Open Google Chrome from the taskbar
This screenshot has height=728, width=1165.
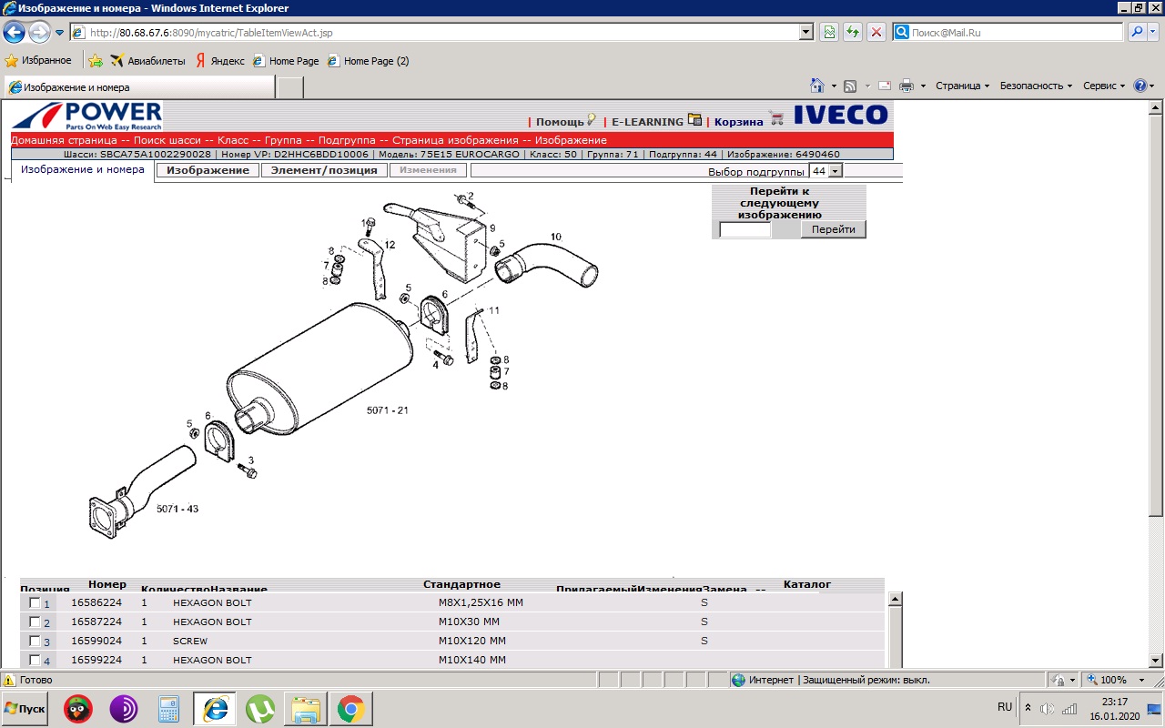point(351,709)
